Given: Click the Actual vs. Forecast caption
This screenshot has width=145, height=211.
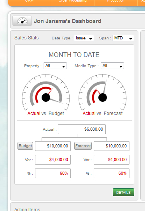Looking at the screenshot, I should pyautogui.click(x=103, y=113).
